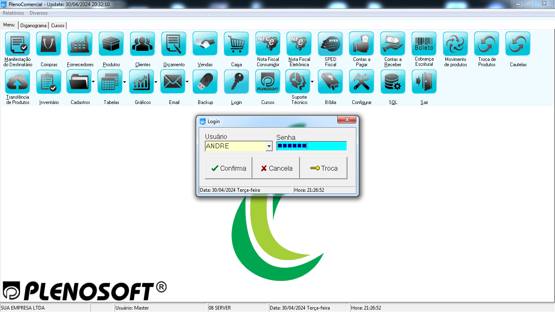Open the Troca de Produtos icon

coord(487,43)
